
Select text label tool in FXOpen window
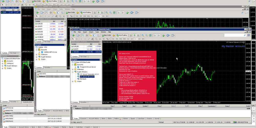tap(104, 39)
